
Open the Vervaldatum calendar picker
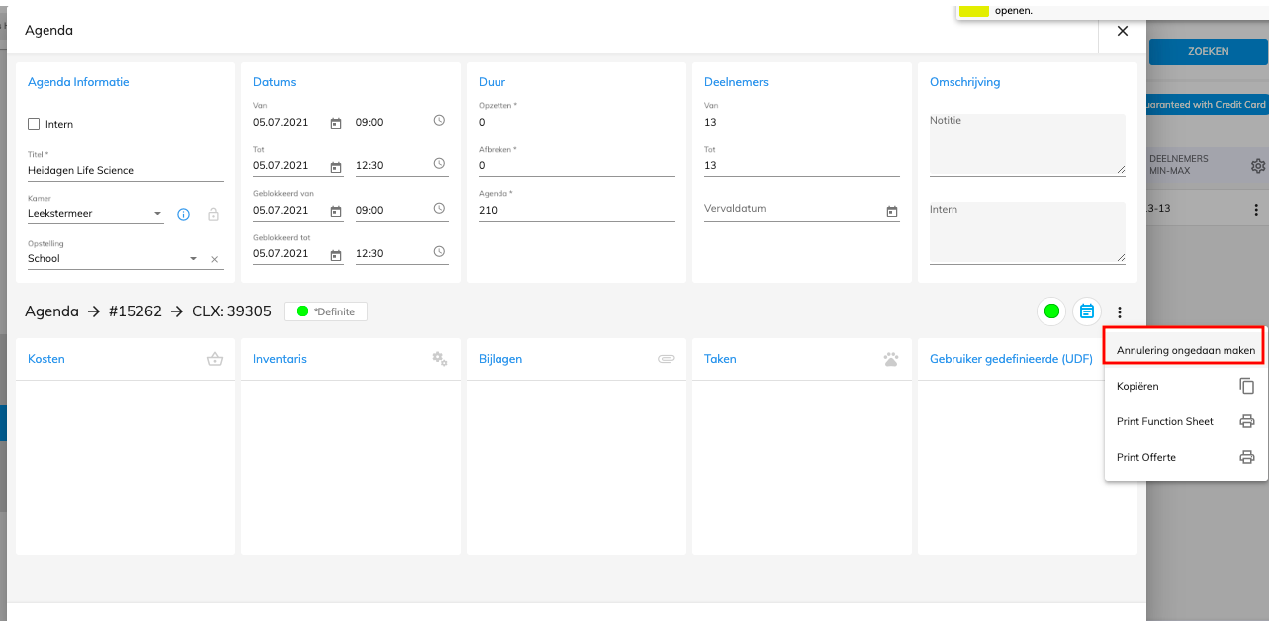tap(892, 211)
